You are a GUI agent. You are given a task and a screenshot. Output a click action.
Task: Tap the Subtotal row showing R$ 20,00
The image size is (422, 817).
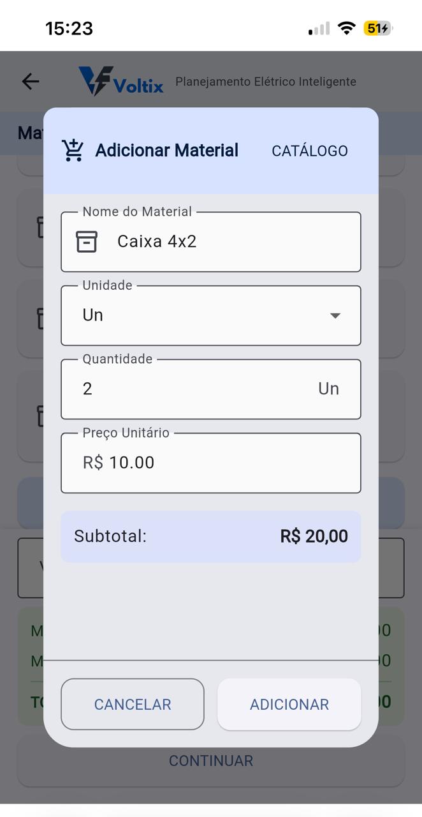click(x=210, y=536)
